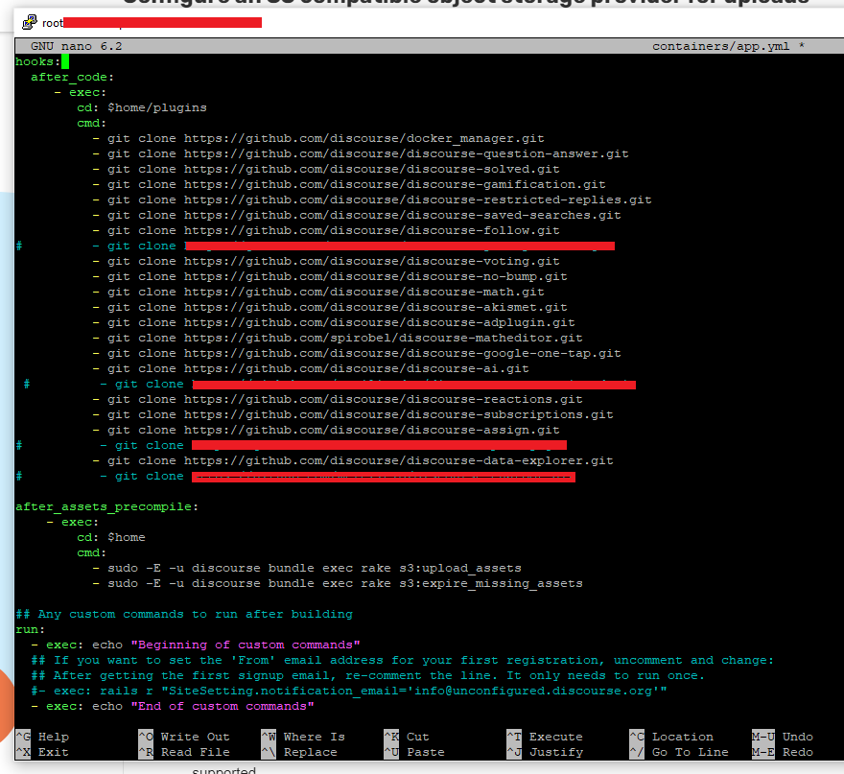Click the discourse-akismet.git clone line

[x=329, y=307]
